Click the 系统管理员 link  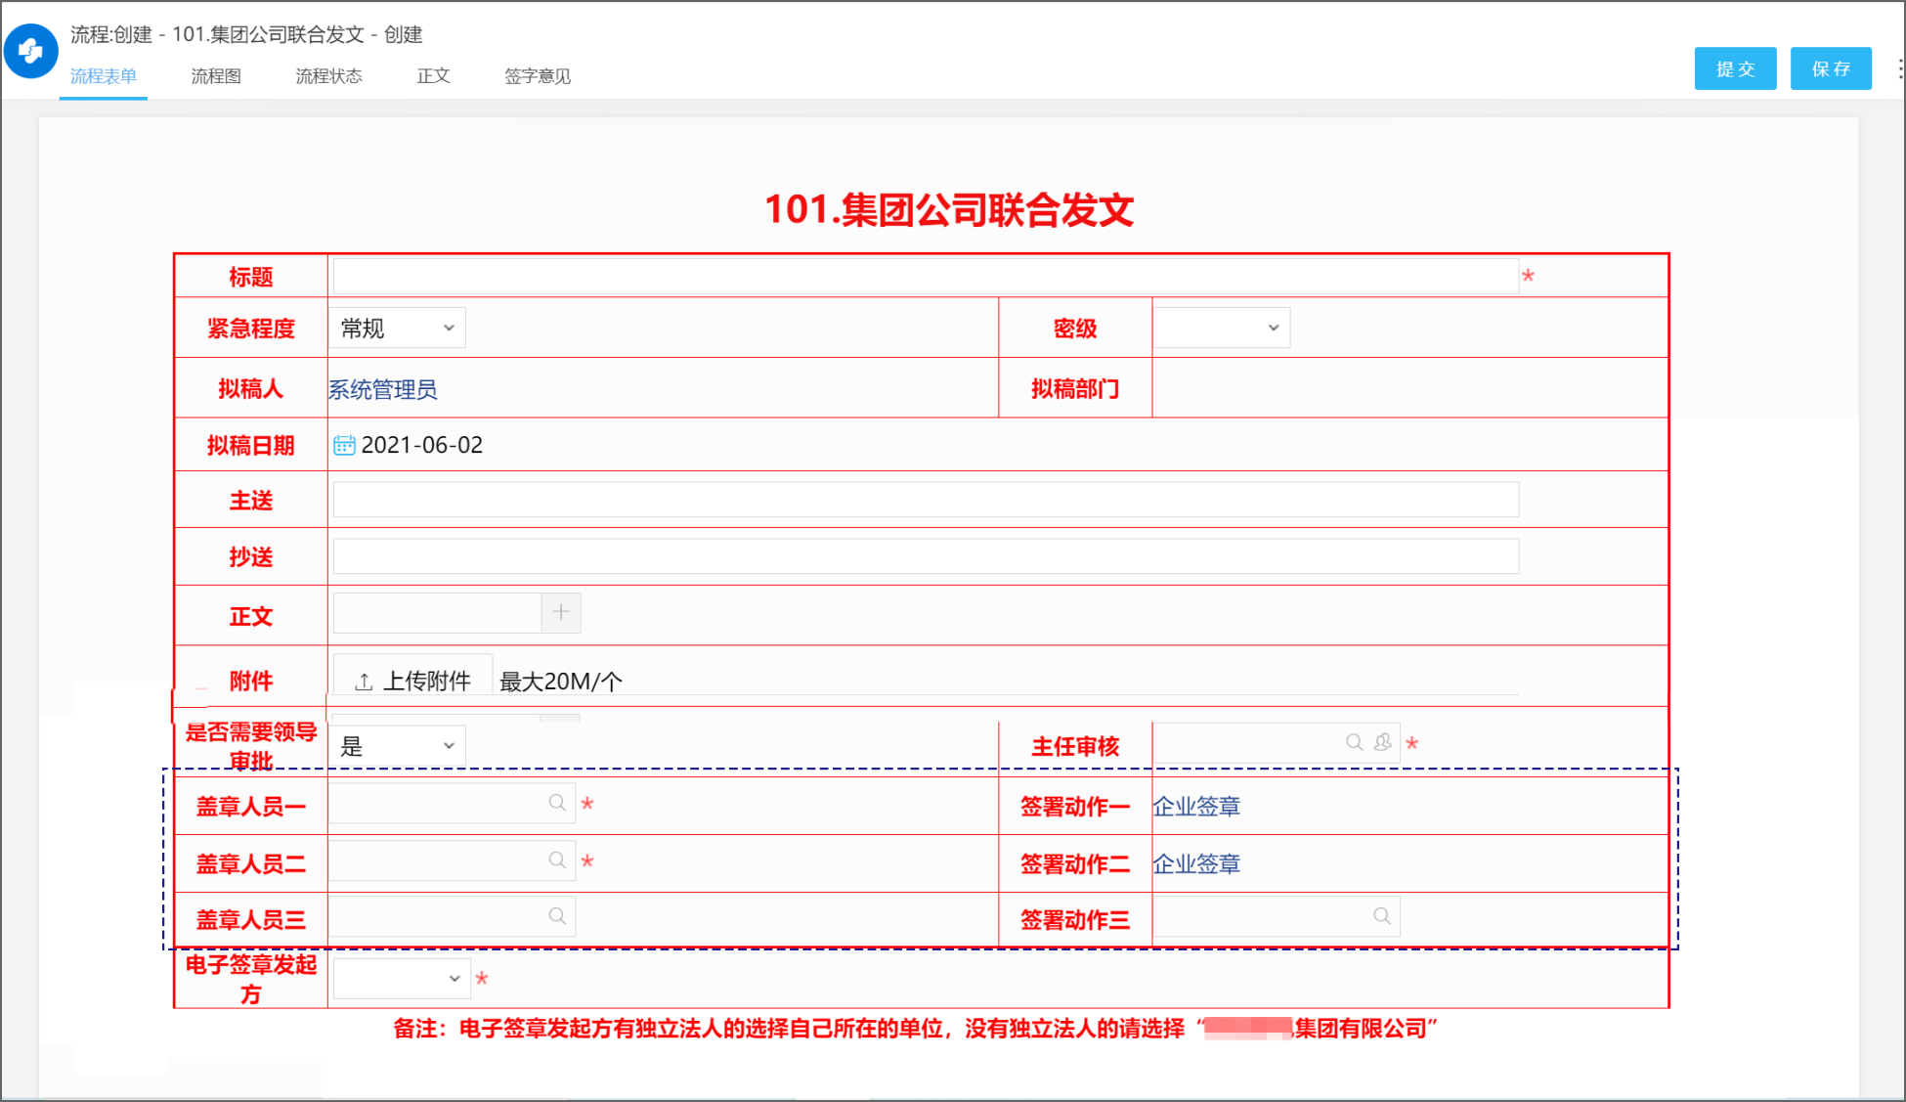coord(383,389)
